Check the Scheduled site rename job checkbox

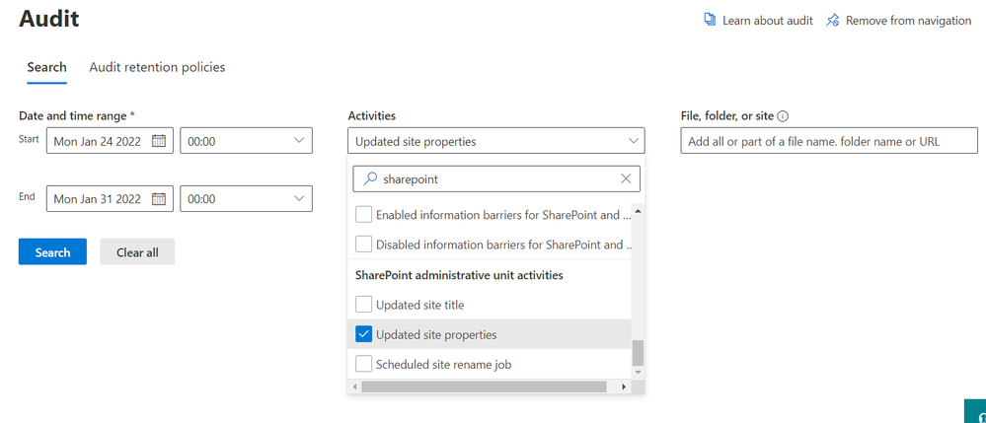coord(364,364)
